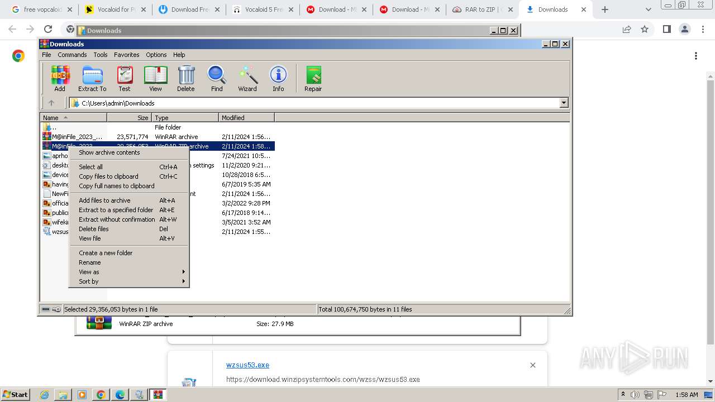Open Chrome tab search chevron
The image size is (715, 402).
coord(648,9)
